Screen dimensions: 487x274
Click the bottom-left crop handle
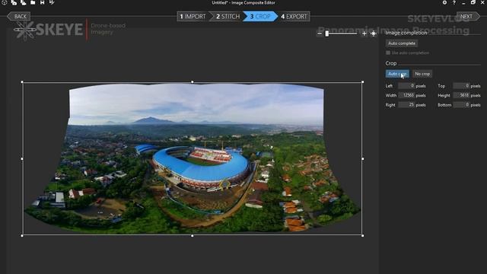22,235
